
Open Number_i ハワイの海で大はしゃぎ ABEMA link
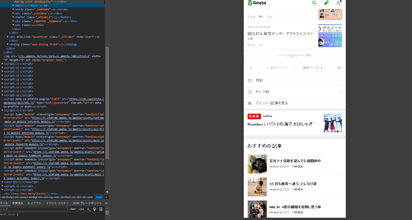(x=280, y=124)
